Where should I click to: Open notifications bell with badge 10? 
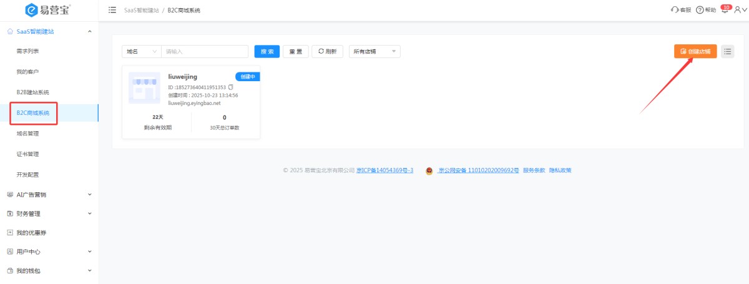pos(725,10)
